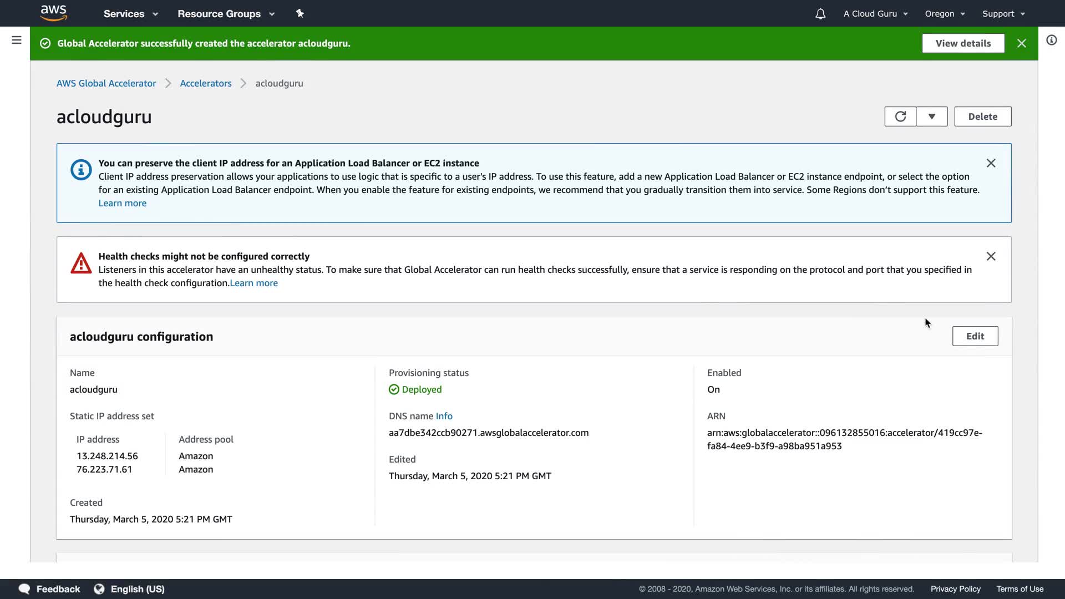
Task: Open the DNS name Info link
Action: coord(444,416)
